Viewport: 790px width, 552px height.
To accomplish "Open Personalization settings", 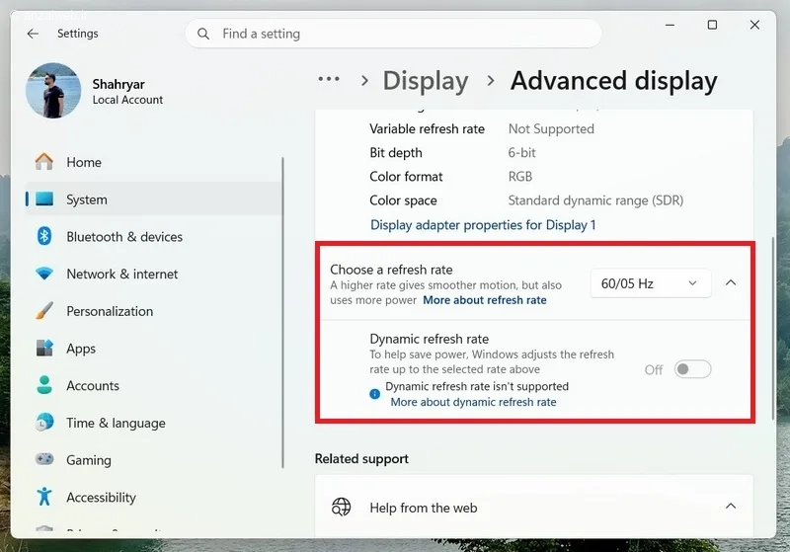I will pos(154,311).
